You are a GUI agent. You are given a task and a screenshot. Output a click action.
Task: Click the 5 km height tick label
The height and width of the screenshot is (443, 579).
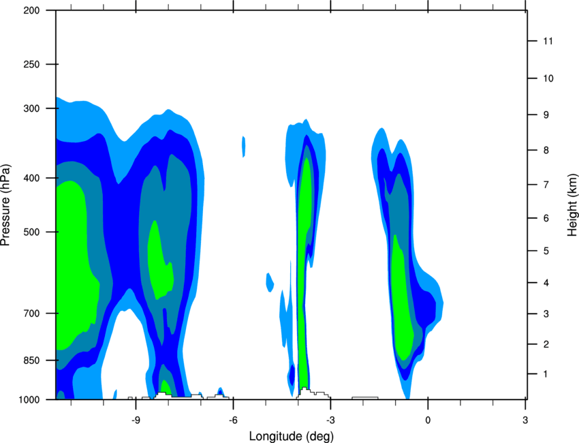click(546, 251)
